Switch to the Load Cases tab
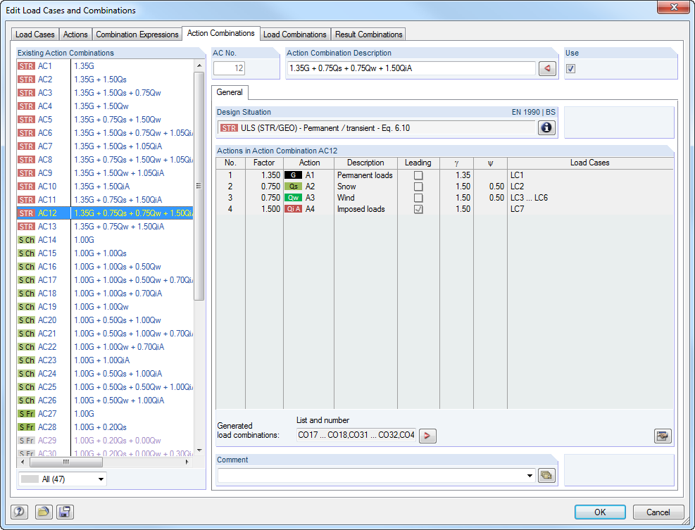Screen dimensions: 695x530 pyautogui.click(x=35, y=34)
